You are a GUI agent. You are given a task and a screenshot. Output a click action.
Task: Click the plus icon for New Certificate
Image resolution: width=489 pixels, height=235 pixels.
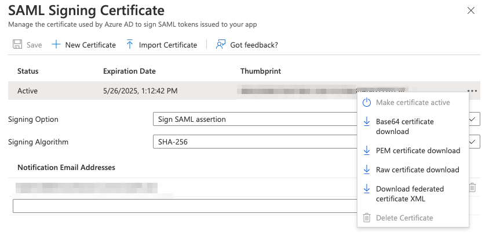(56, 44)
